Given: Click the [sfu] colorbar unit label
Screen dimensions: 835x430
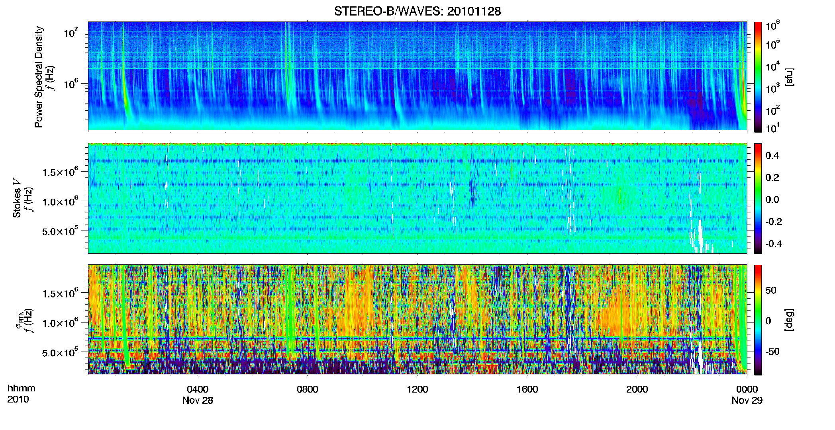Looking at the screenshot, I should (x=789, y=77).
